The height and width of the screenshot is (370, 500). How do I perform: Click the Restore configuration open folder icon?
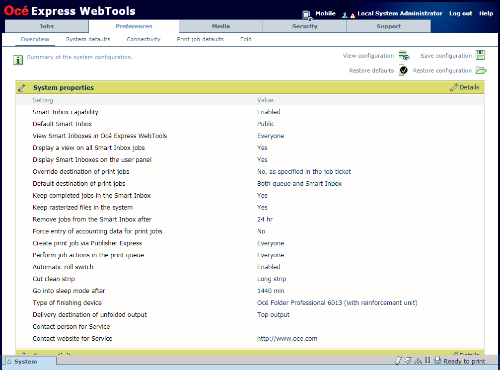[x=481, y=70]
